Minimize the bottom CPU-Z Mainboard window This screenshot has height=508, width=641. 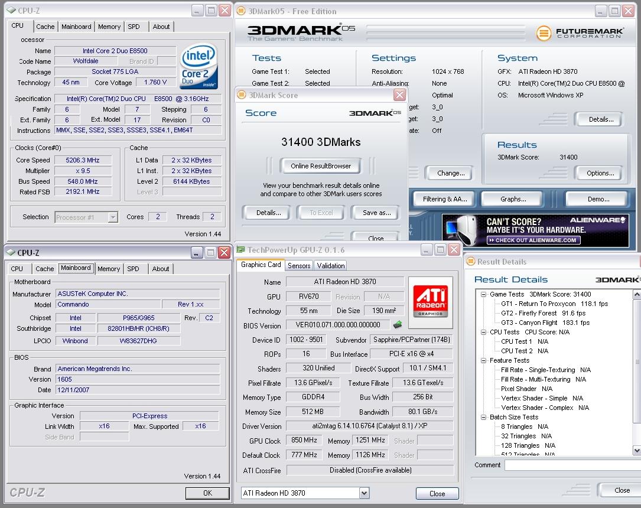[x=197, y=253]
